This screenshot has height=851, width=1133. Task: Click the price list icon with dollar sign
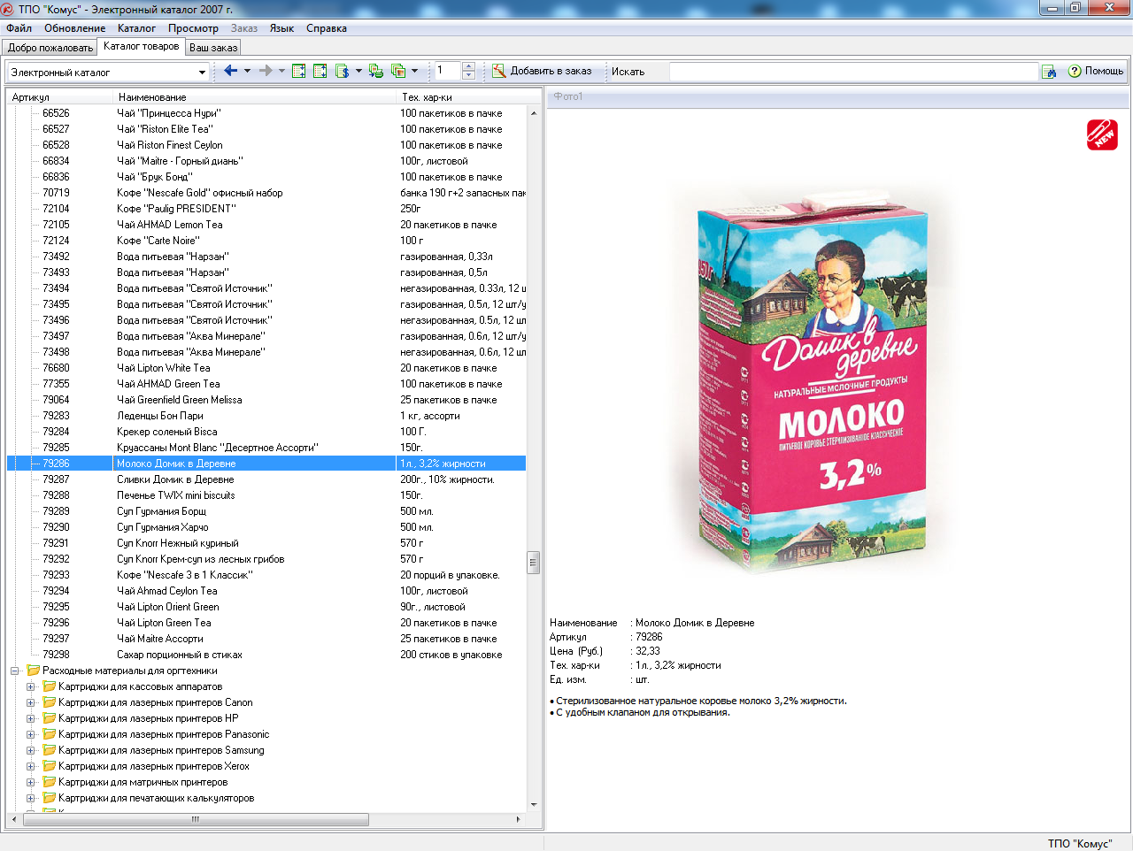(342, 71)
